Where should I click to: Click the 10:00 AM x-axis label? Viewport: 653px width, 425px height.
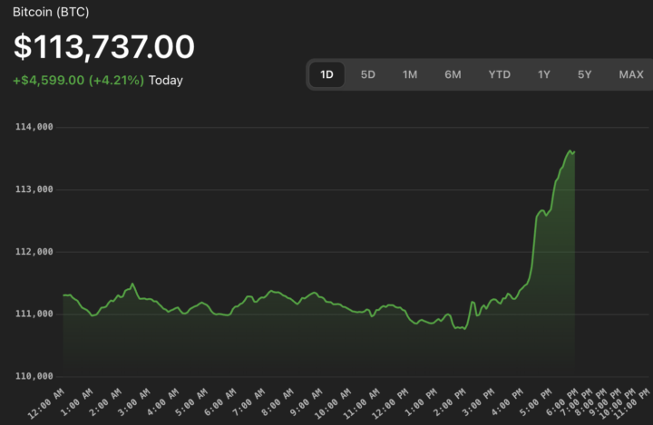(x=333, y=403)
